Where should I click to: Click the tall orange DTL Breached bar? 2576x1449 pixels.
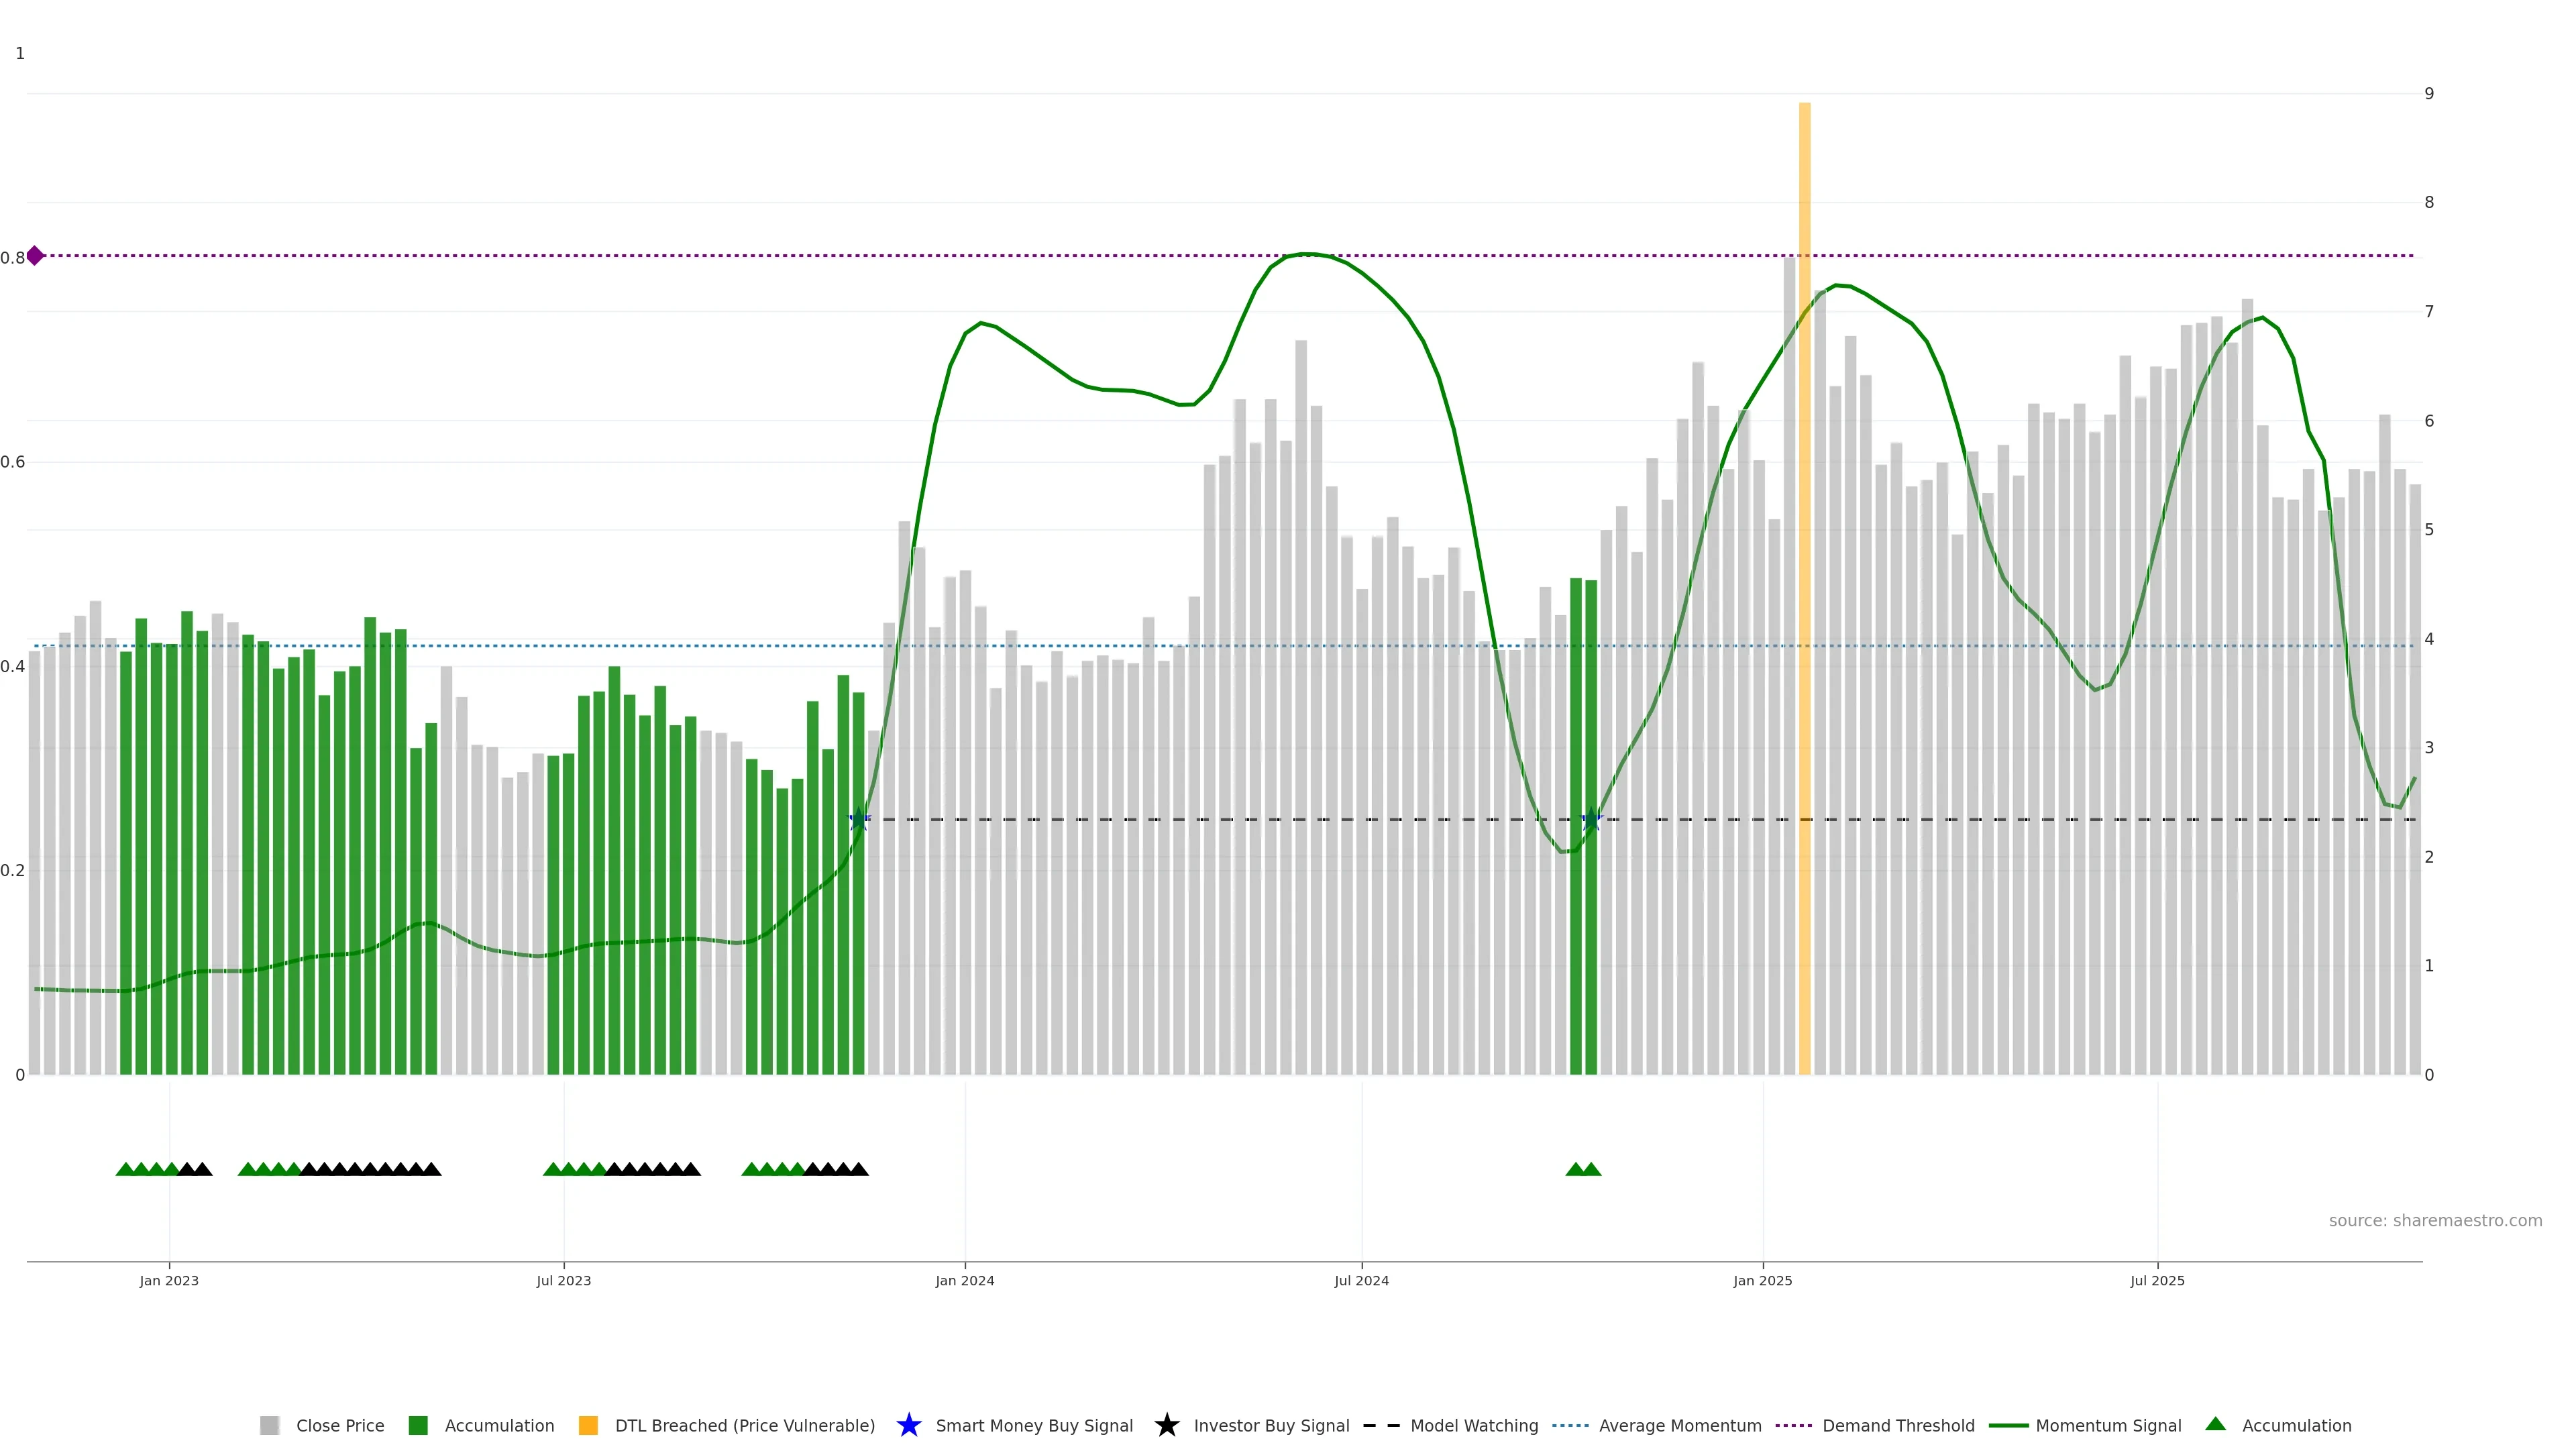(x=1804, y=588)
